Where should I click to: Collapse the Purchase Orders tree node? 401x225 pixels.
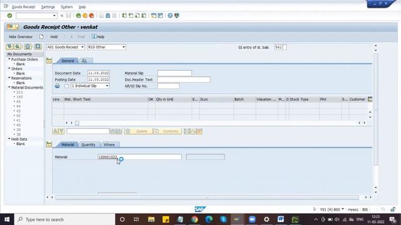pos(9,59)
